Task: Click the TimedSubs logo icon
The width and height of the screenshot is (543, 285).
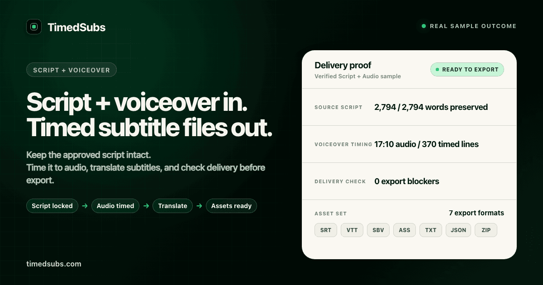Action: pyautogui.click(x=34, y=27)
